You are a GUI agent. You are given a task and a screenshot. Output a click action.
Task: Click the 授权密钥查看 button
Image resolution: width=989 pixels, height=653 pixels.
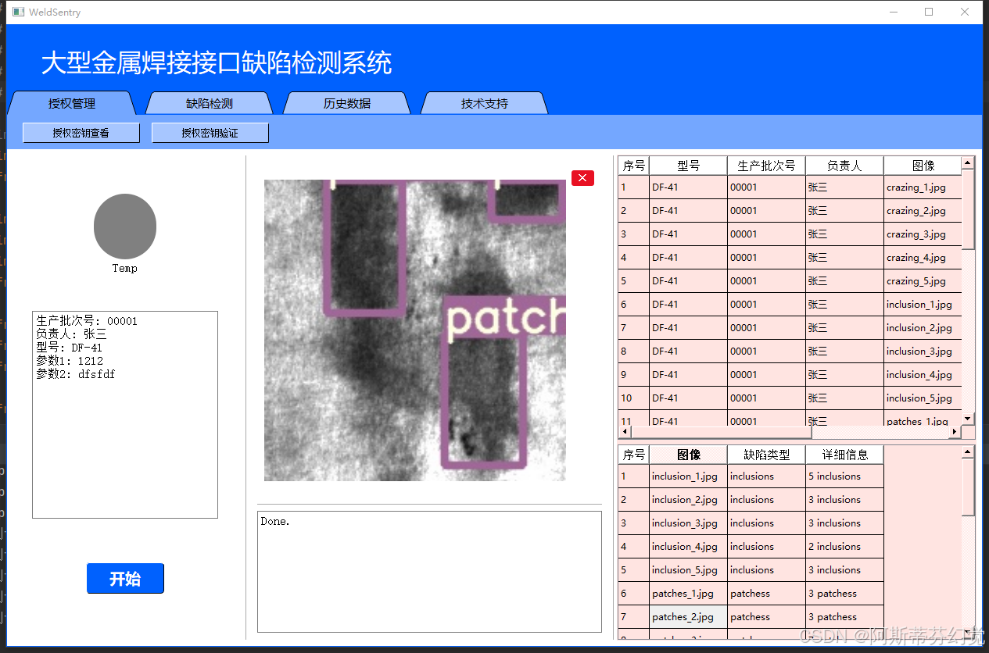click(81, 132)
